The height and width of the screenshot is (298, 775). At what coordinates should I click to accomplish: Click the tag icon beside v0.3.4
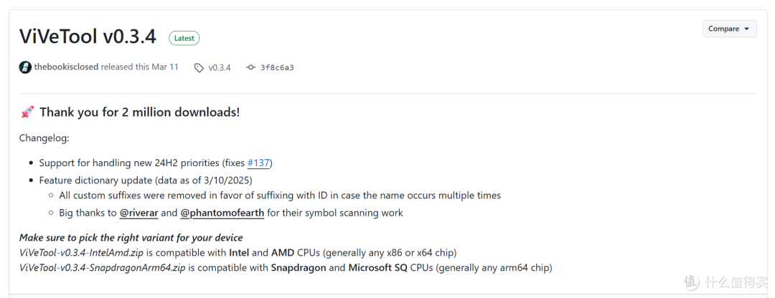coord(199,67)
